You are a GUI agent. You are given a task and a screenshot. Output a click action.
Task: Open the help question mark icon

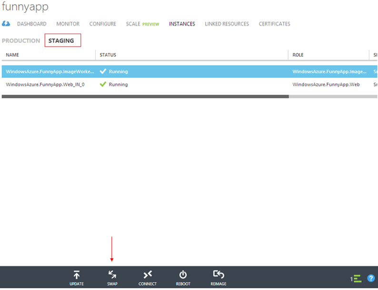click(x=371, y=278)
